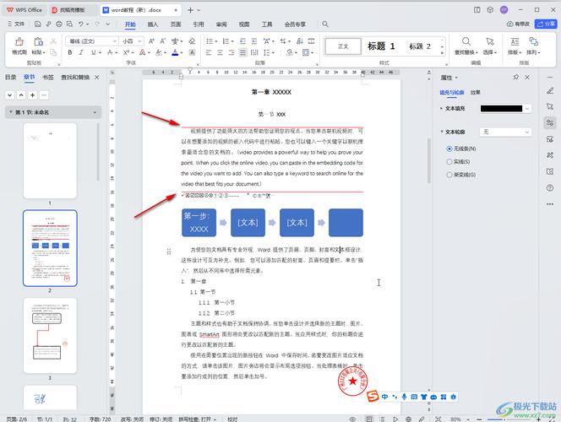Click the properties settings icon in right sidebar

coord(550,123)
